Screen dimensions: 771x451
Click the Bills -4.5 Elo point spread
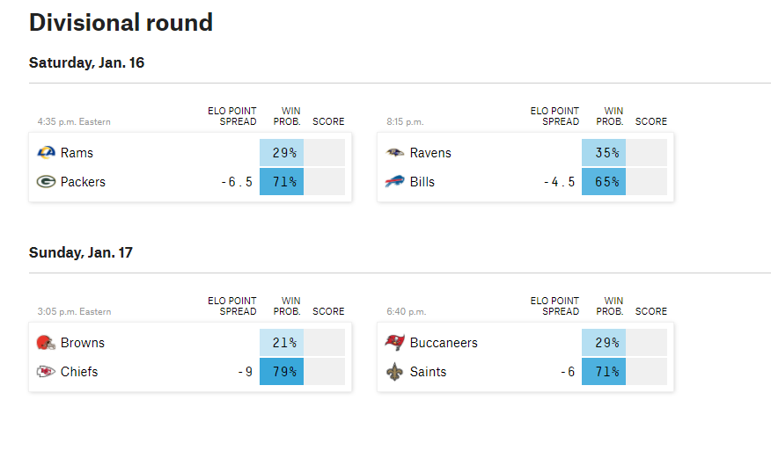pyautogui.click(x=559, y=182)
